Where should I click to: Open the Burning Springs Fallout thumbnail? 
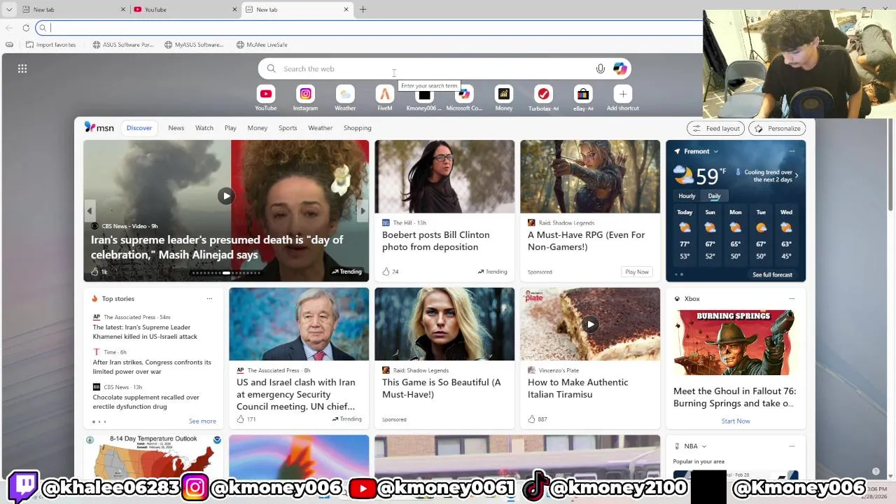tap(735, 342)
